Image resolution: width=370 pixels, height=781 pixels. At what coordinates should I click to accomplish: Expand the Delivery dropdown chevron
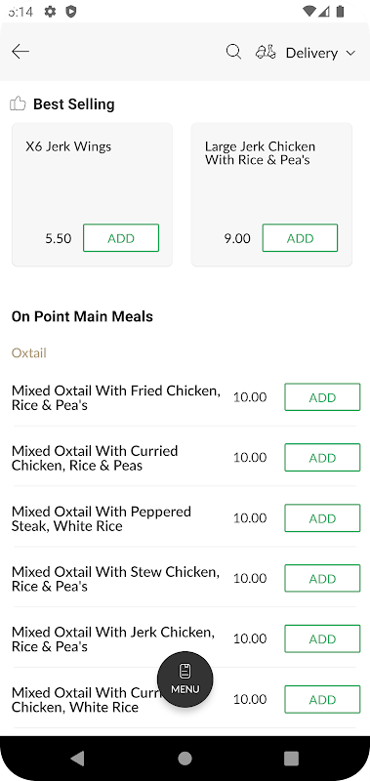[350, 53]
